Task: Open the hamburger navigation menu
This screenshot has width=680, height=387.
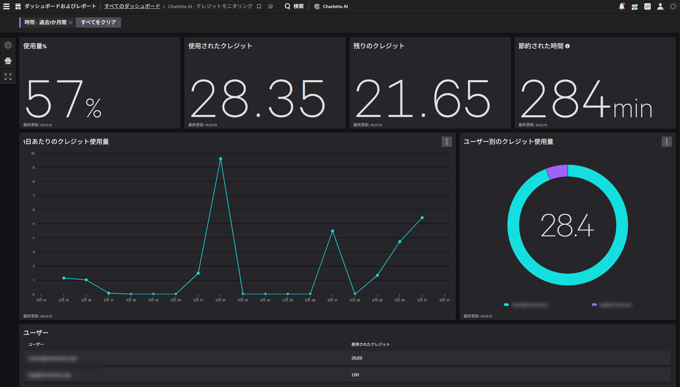Action: click(6, 6)
